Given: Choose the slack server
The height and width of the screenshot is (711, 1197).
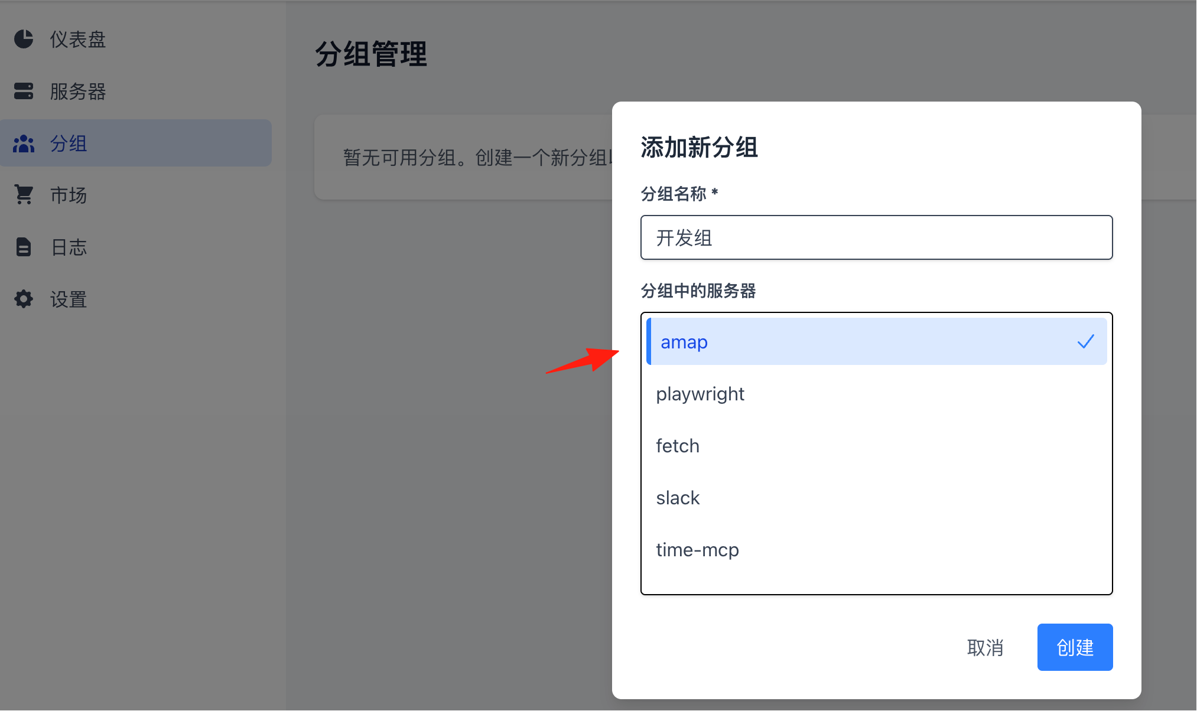Looking at the screenshot, I should [877, 497].
